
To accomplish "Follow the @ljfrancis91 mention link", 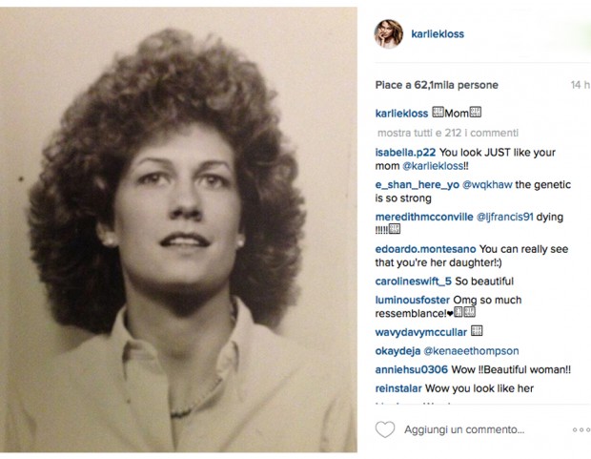I will tap(504, 217).
